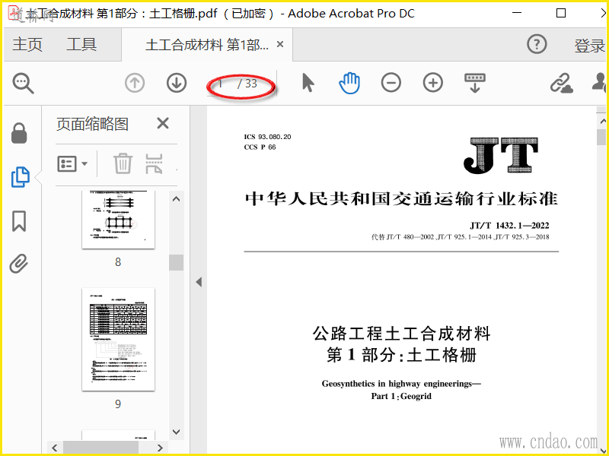Screen dimensions: 609x456
Task: Activate the hand pan tool
Action: [x=349, y=83]
